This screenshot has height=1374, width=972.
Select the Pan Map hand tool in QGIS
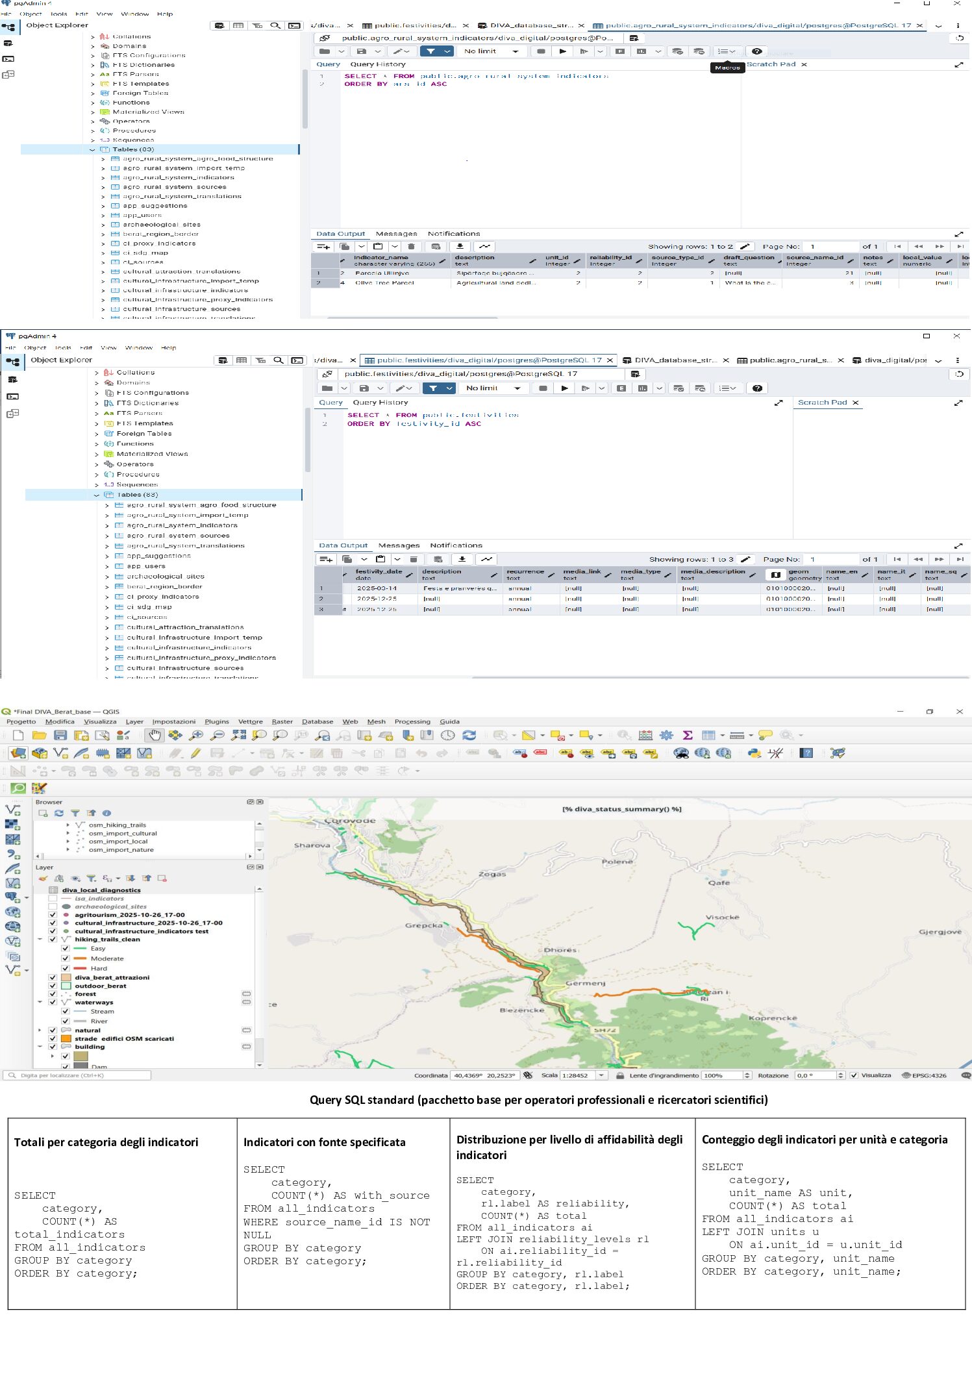pyautogui.click(x=154, y=735)
